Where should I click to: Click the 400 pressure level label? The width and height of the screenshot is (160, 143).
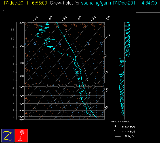pyautogui.click(x=22, y=63)
